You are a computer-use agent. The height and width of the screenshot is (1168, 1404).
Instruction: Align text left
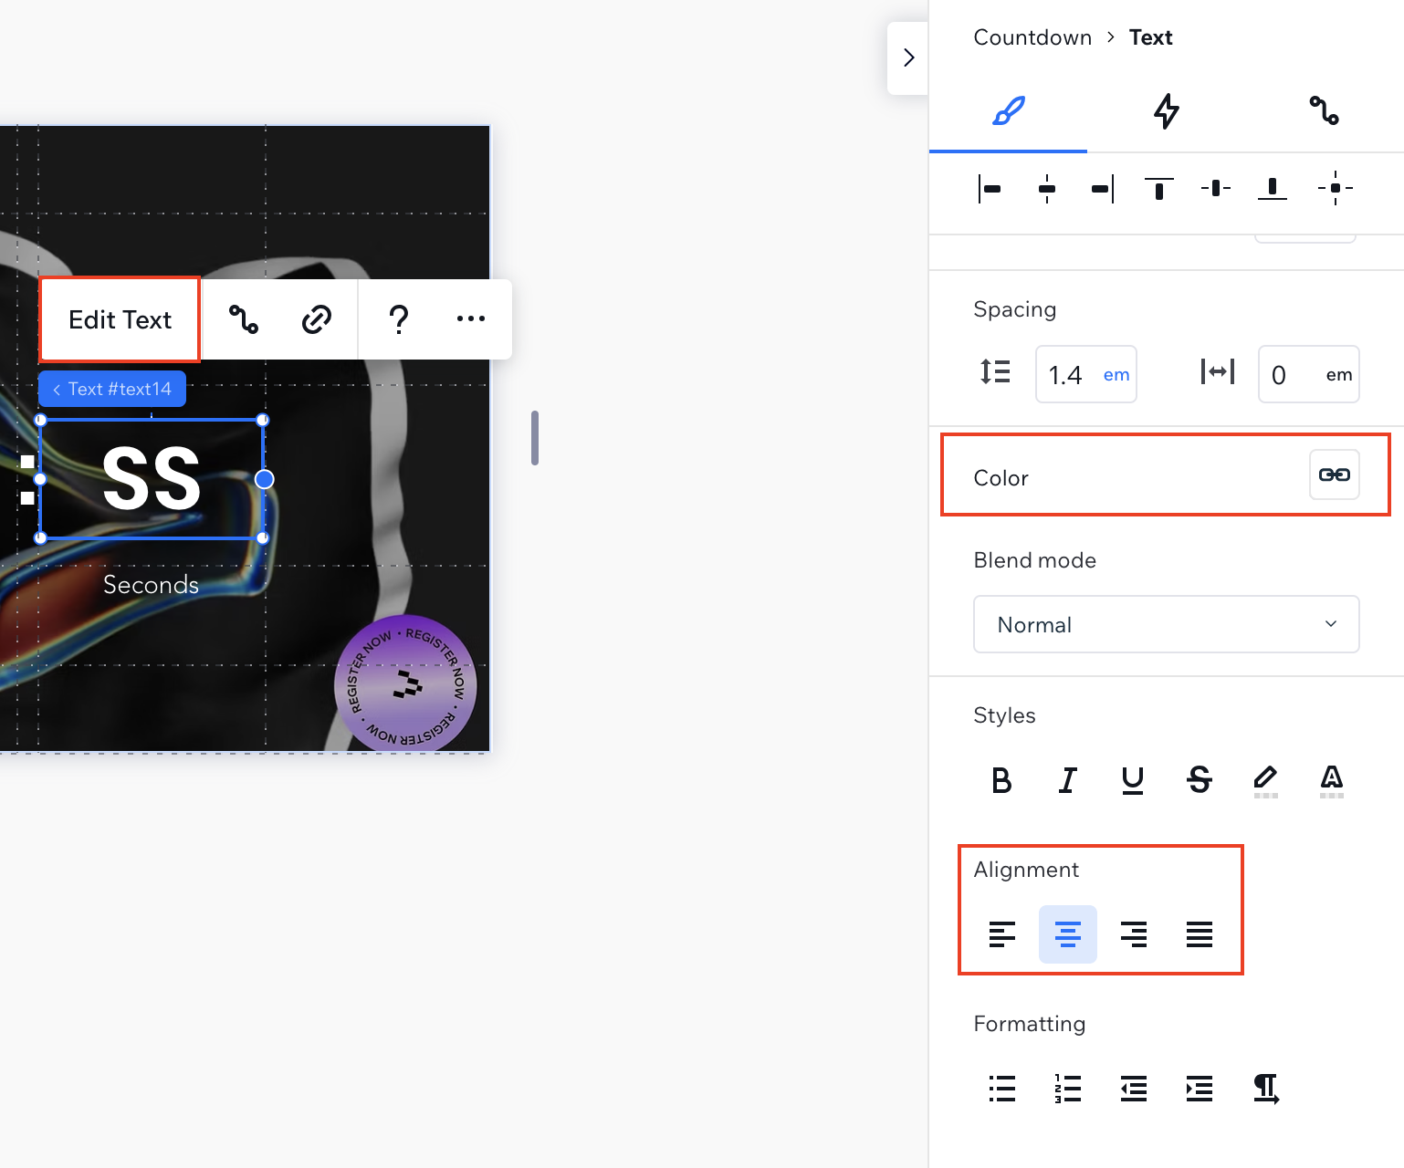pos(1002,934)
